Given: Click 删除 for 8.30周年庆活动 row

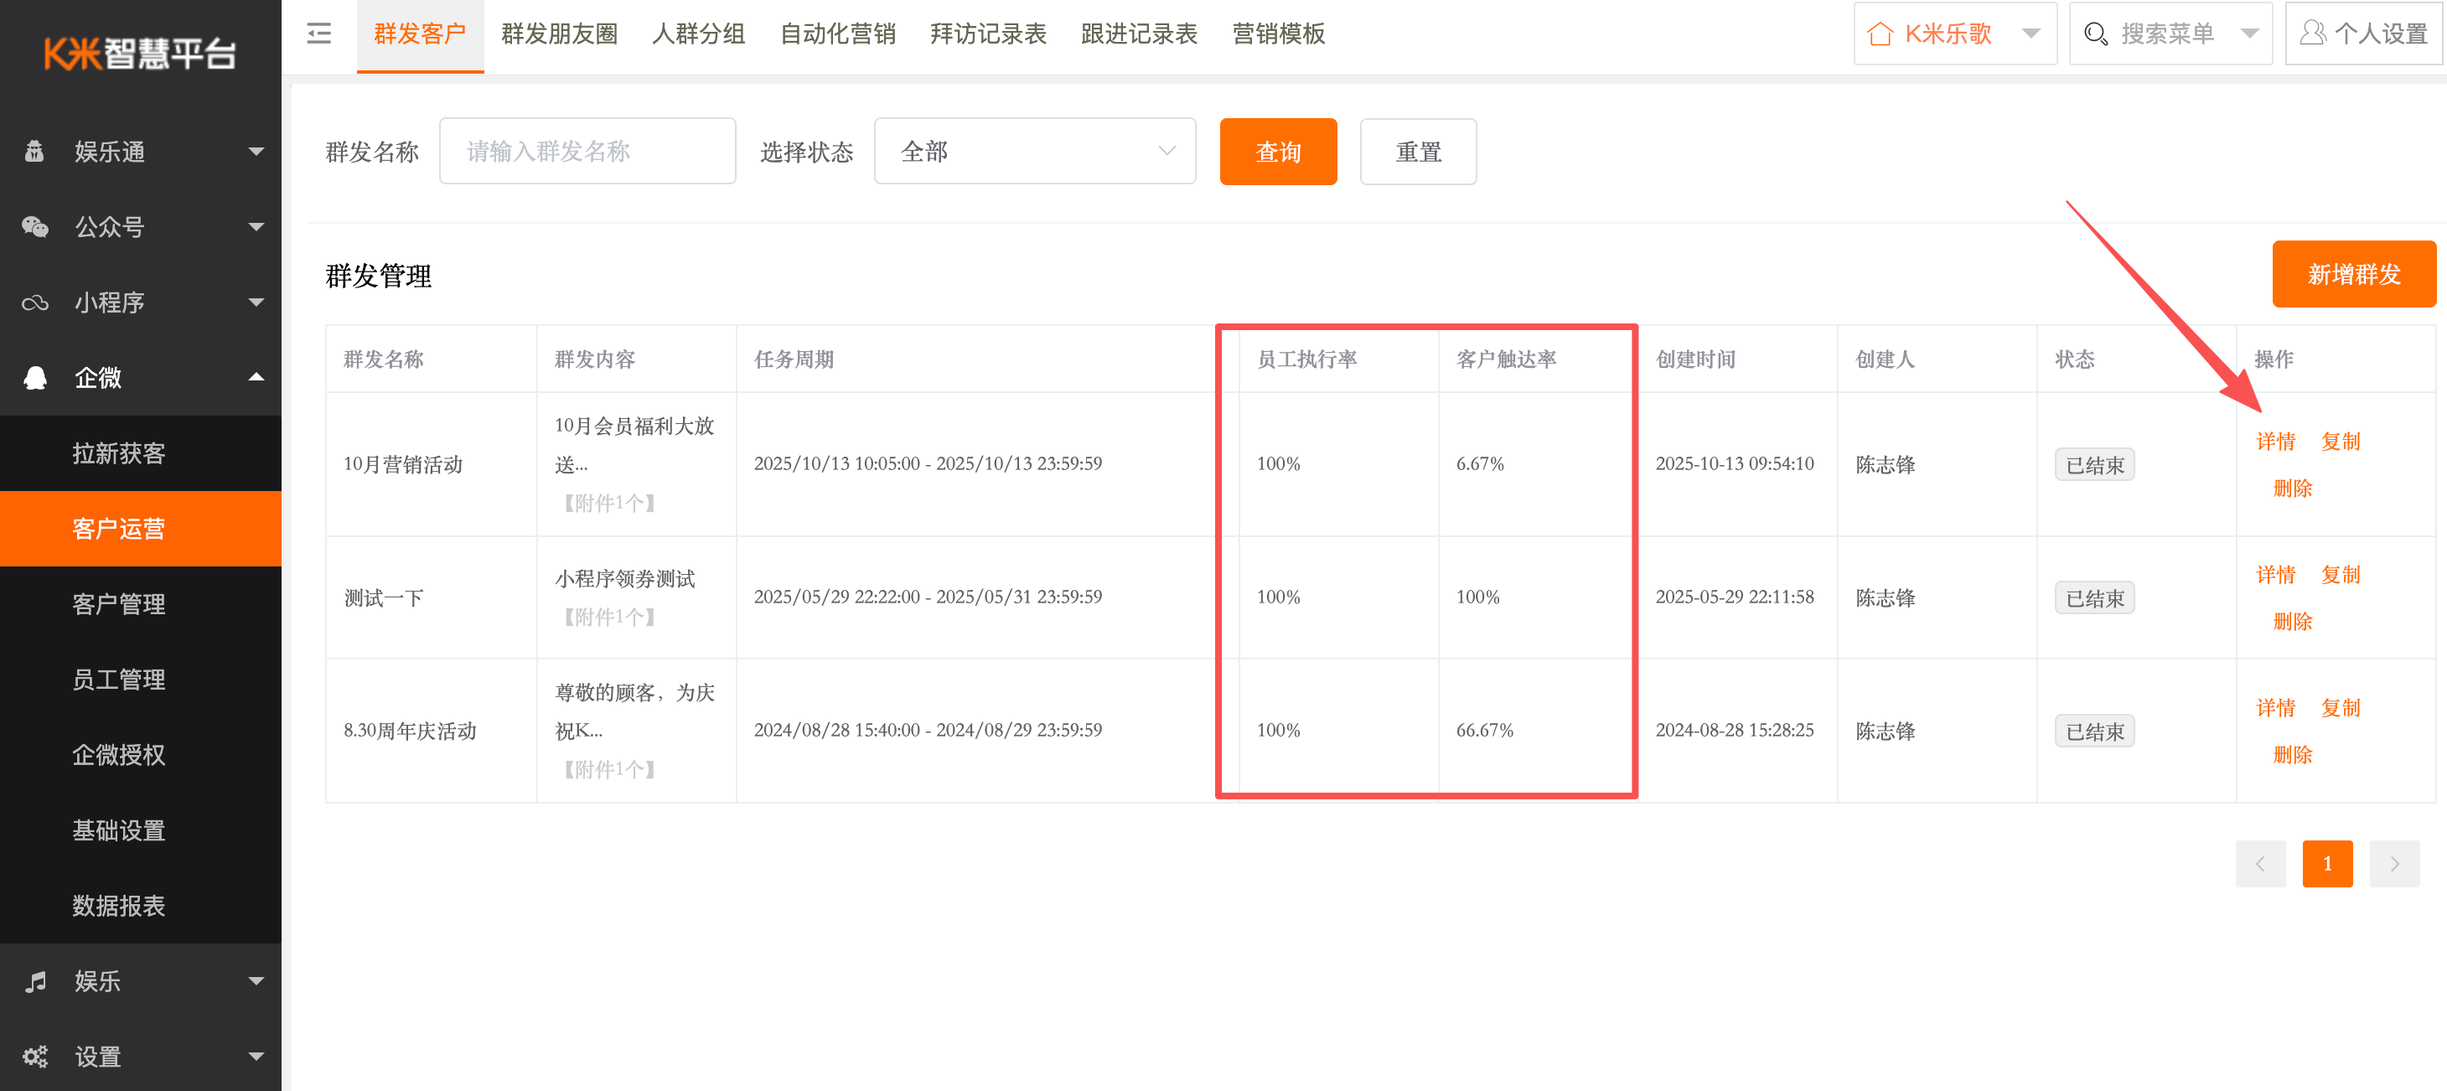Looking at the screenshot, I should [x=2292, y=755].
